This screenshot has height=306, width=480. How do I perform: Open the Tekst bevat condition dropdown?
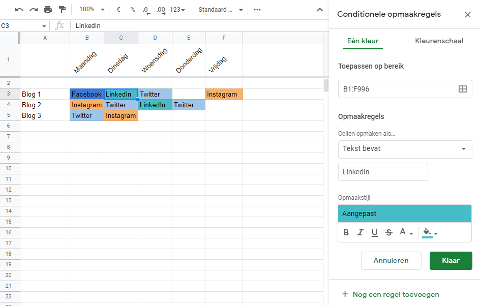click(404, 149)
